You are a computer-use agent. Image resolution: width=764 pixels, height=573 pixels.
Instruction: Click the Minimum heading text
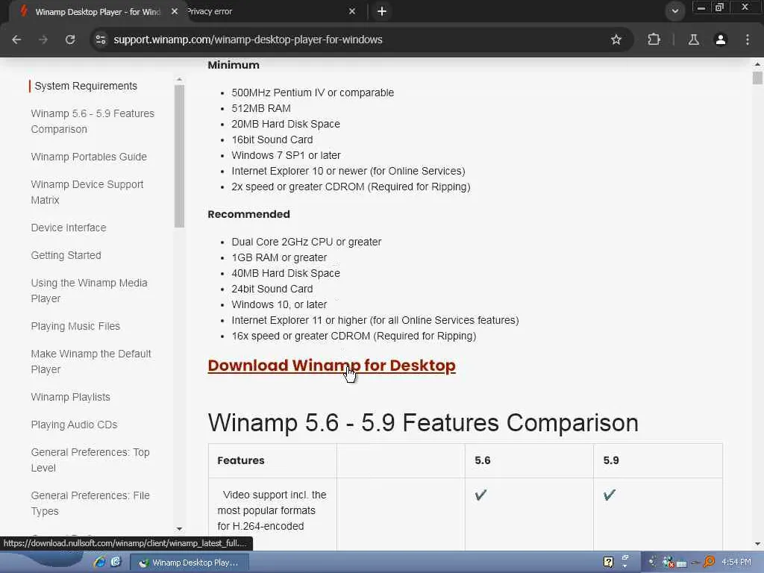[x=234, y=65]
